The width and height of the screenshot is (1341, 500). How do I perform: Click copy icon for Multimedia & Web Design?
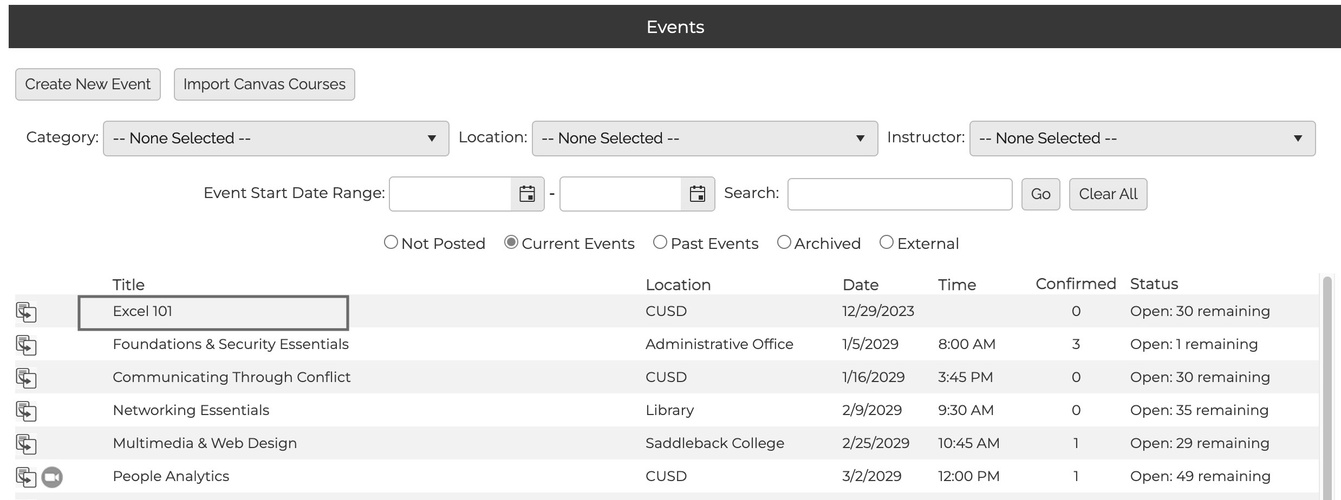(26, 444)
